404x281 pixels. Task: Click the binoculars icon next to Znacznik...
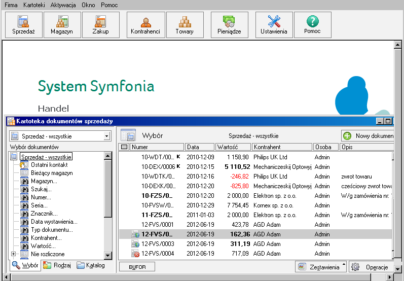click(x=24, y=214)
